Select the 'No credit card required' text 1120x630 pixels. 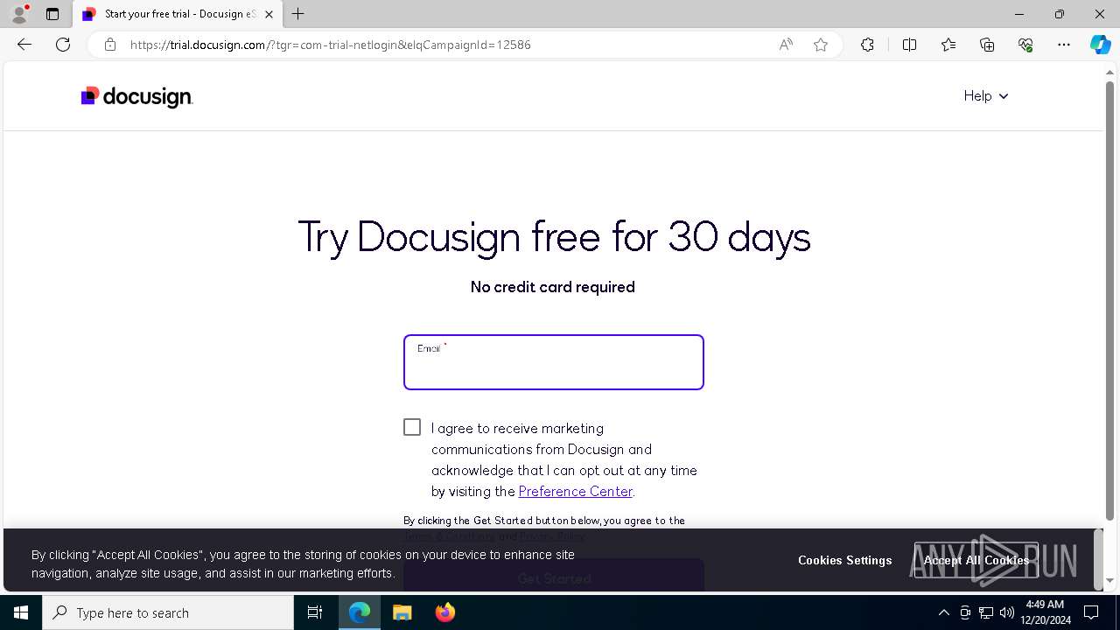click(553, 287)
